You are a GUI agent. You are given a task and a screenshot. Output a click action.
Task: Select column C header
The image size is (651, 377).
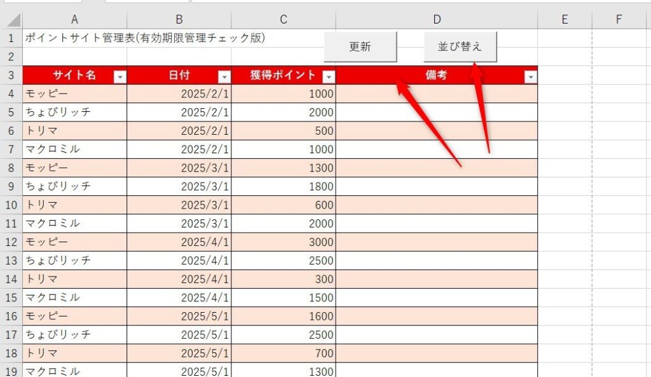pyautogui.click(x=284, y=20)
